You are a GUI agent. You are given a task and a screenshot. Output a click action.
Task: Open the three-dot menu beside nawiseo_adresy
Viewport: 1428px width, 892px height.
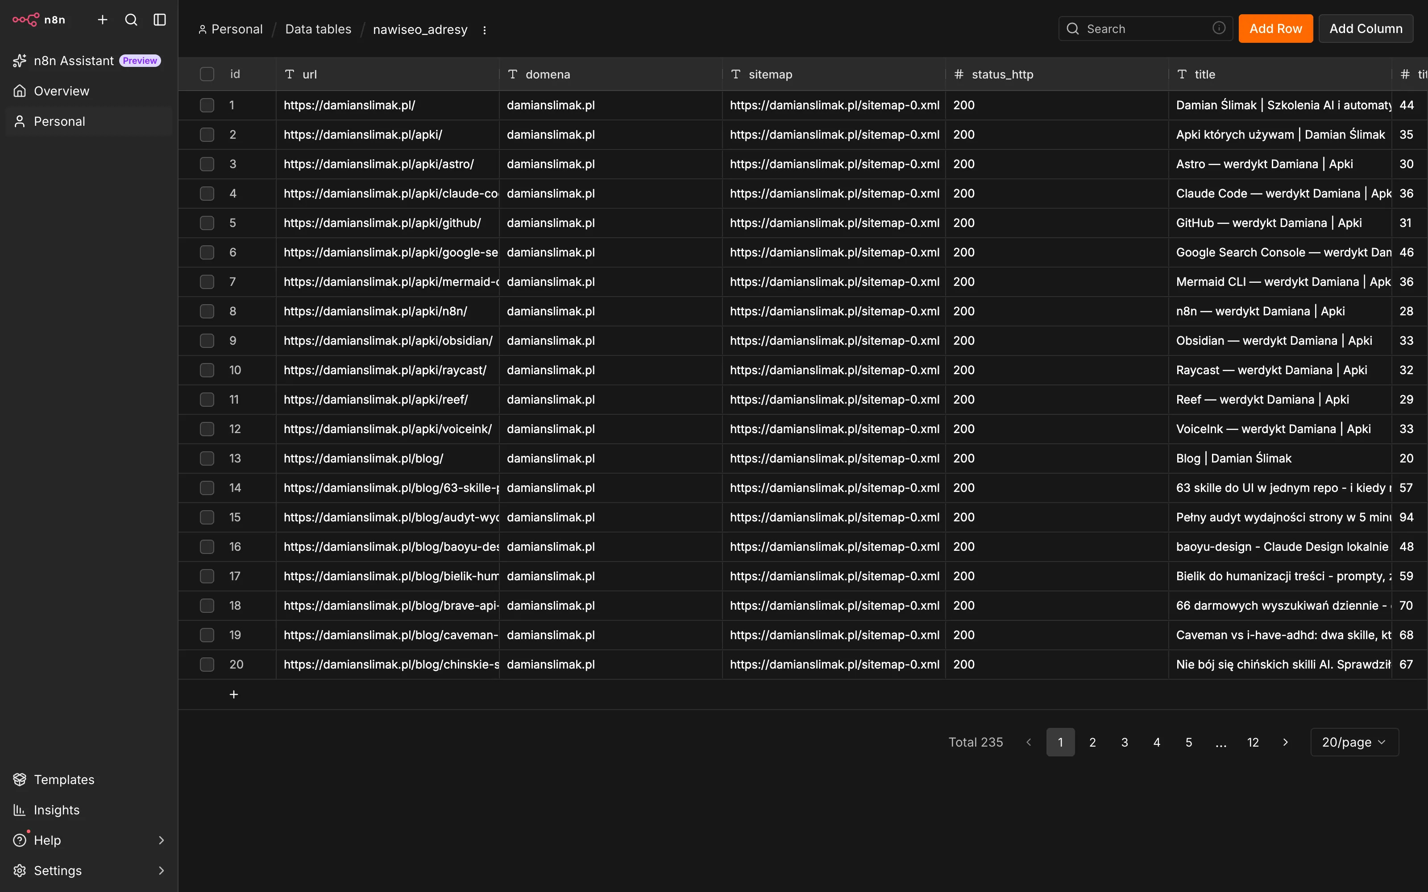(x=485, y=29)
